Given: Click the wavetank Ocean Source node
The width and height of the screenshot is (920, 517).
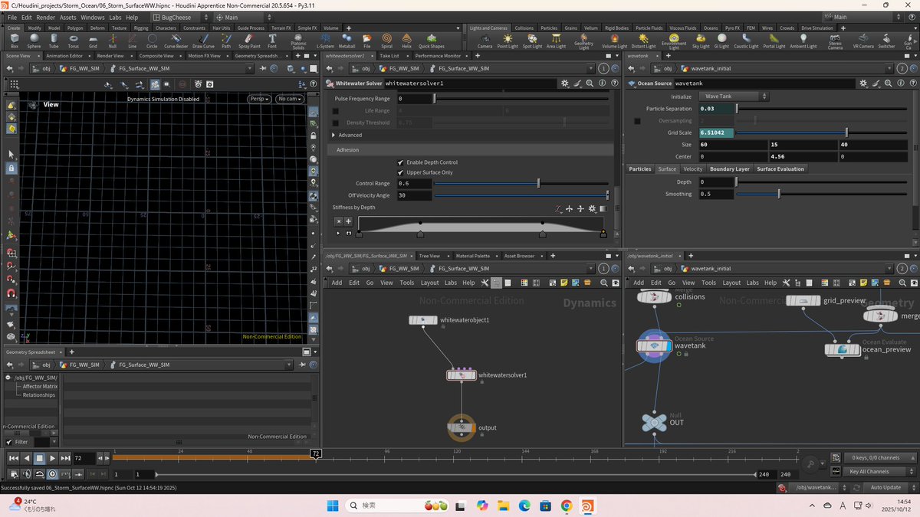Looking at the screenshot, I should coord(654,346).
